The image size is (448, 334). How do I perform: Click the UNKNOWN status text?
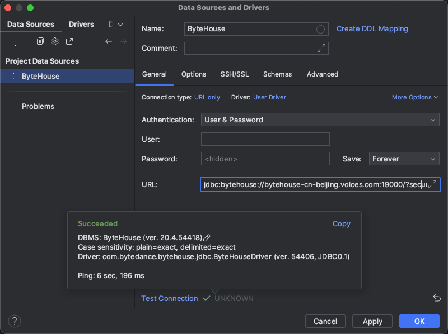coord(234,298)
